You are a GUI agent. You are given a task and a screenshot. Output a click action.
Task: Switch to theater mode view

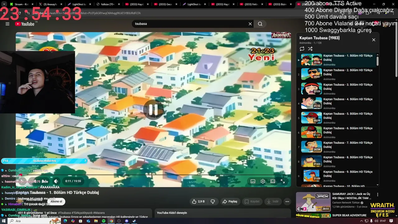coord(273,181)
